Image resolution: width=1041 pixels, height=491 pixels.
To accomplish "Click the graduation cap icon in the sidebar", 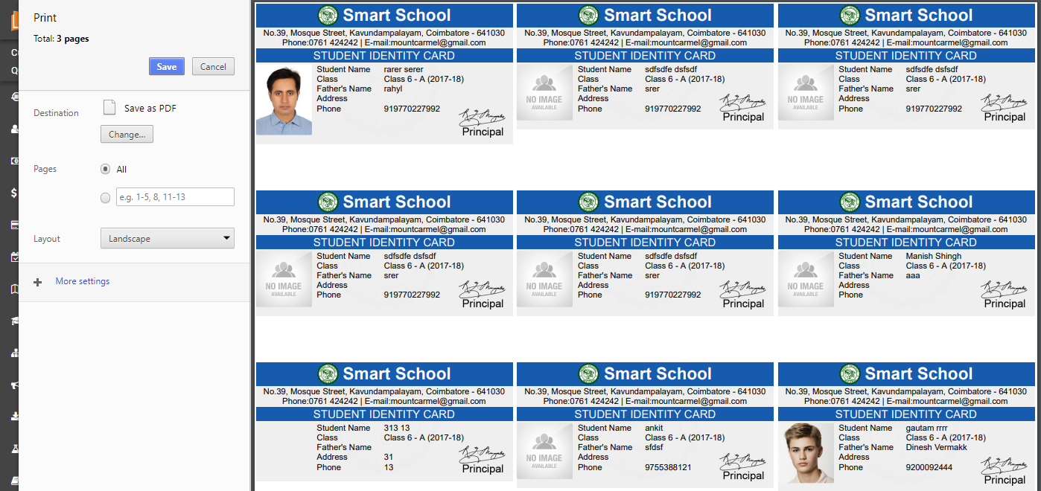I will click(14, 321).
